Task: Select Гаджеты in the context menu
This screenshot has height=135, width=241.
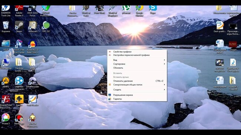Action: point(137,99)
